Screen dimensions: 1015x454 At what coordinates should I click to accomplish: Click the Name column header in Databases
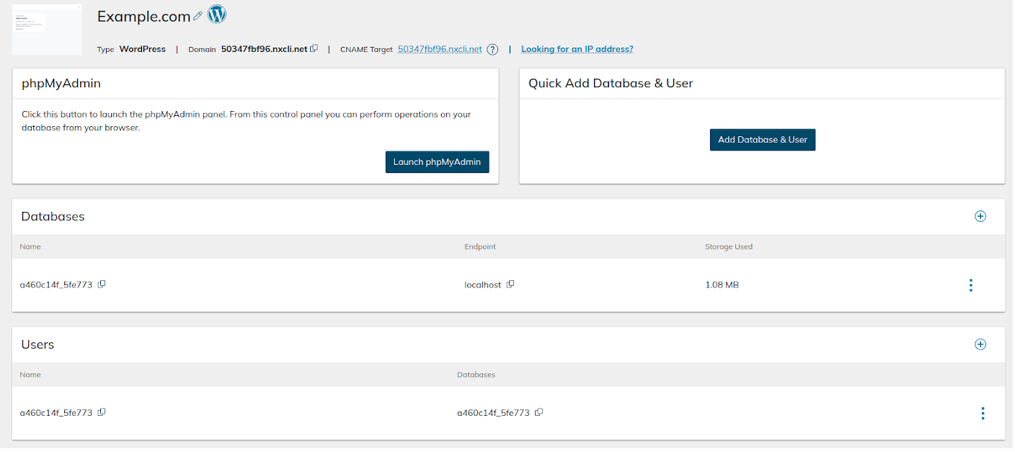coord(30,246)
